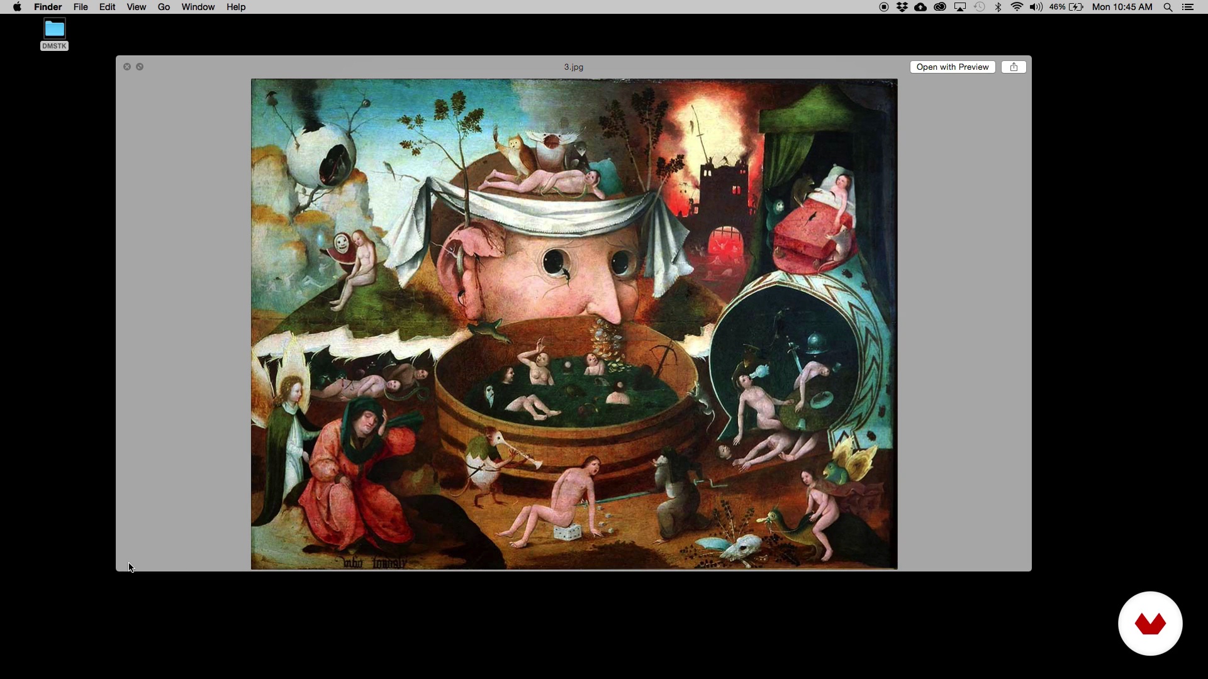Close the Quick Look window
Image resolution: width=1208 pixels, height=679 pixels.
127,67
